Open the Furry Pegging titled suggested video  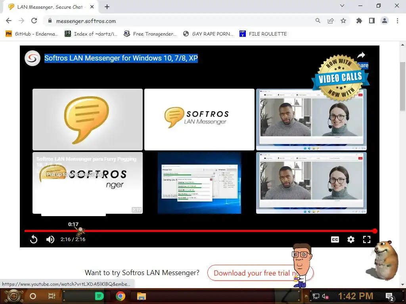[x=88, y=183]
